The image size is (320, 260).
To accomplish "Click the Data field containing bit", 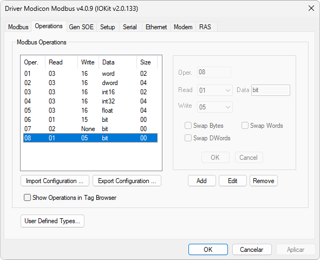I will (x=271, y=90).
